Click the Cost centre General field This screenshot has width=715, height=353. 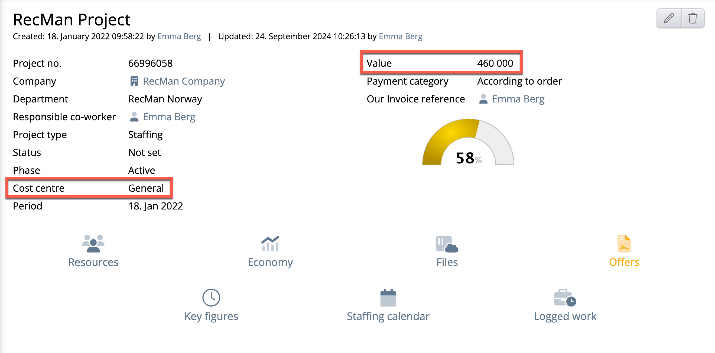[89, 188]
